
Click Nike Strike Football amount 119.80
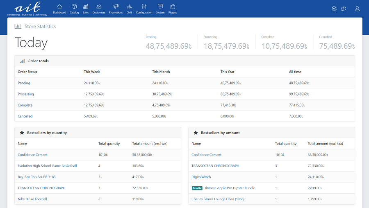138,199
